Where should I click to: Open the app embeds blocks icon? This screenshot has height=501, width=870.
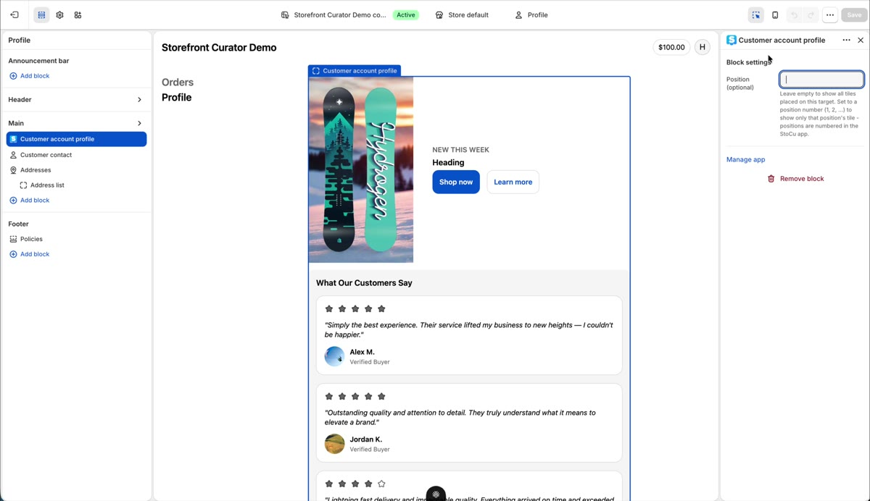point(78,14)
